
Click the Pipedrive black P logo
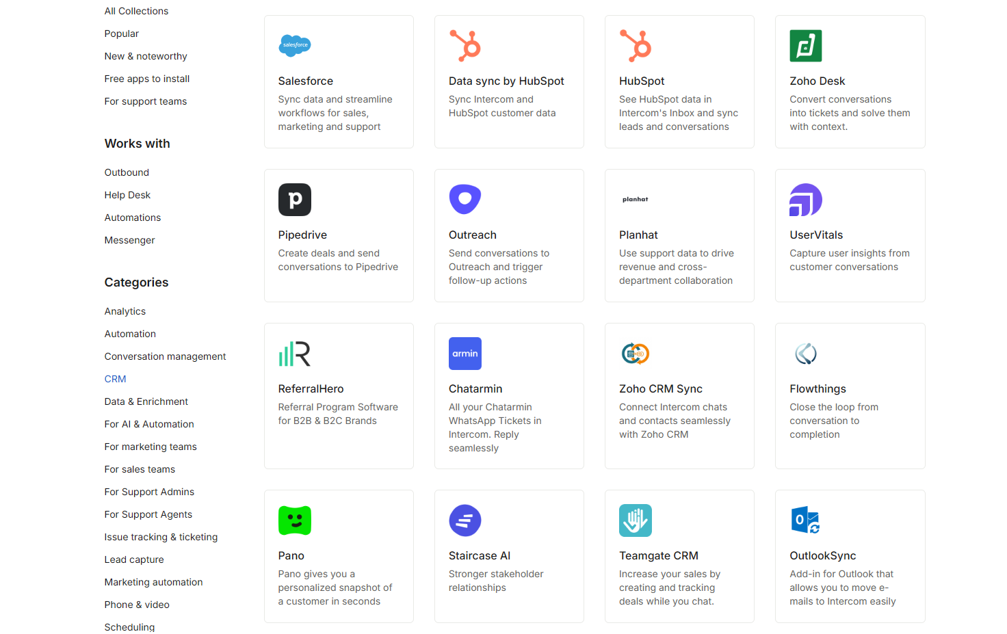tap(295, 200)
